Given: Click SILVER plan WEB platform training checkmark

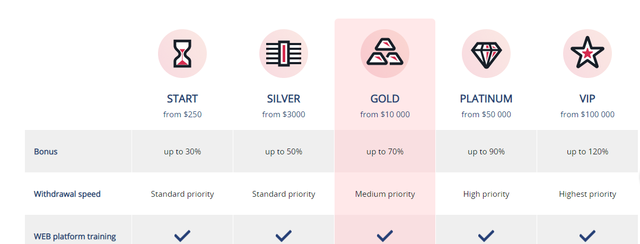Looking at the screenshot, I should tap(284, 236).
